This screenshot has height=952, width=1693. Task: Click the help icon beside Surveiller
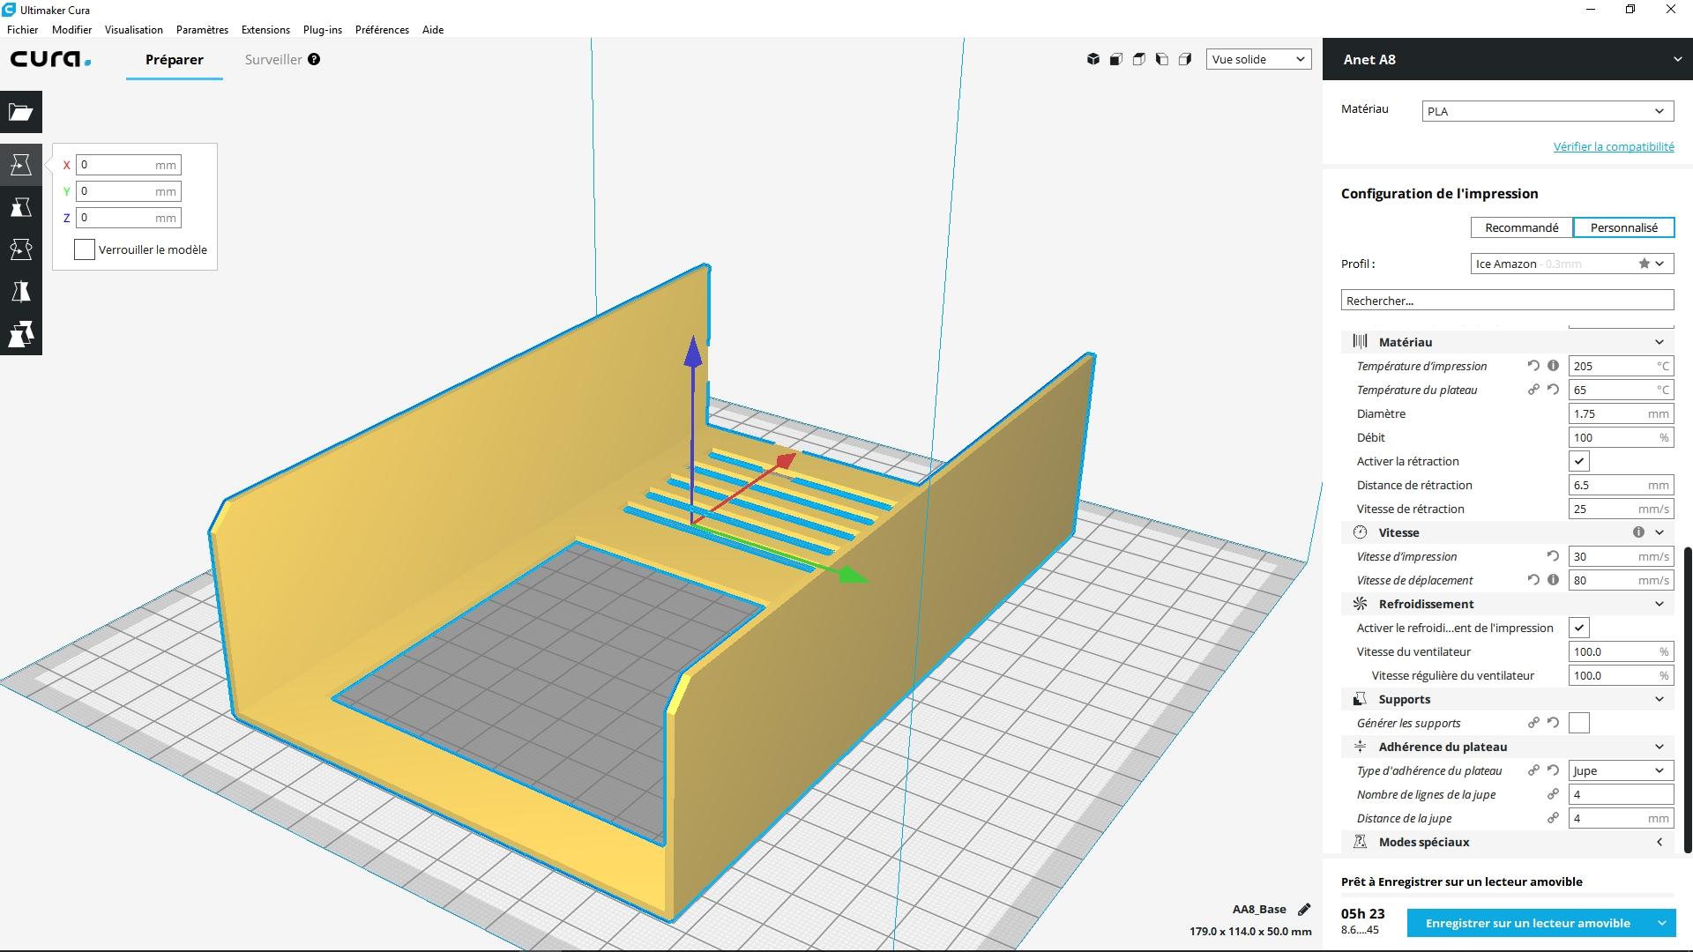(314, 59)
